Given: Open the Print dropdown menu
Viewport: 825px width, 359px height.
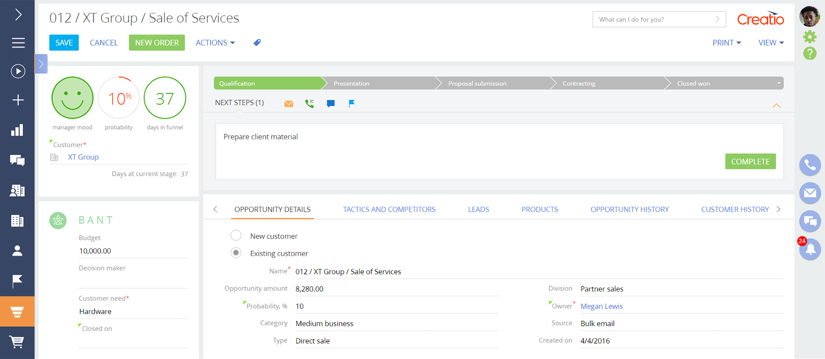Looking at the screenshot, I should tap(726, 42).
